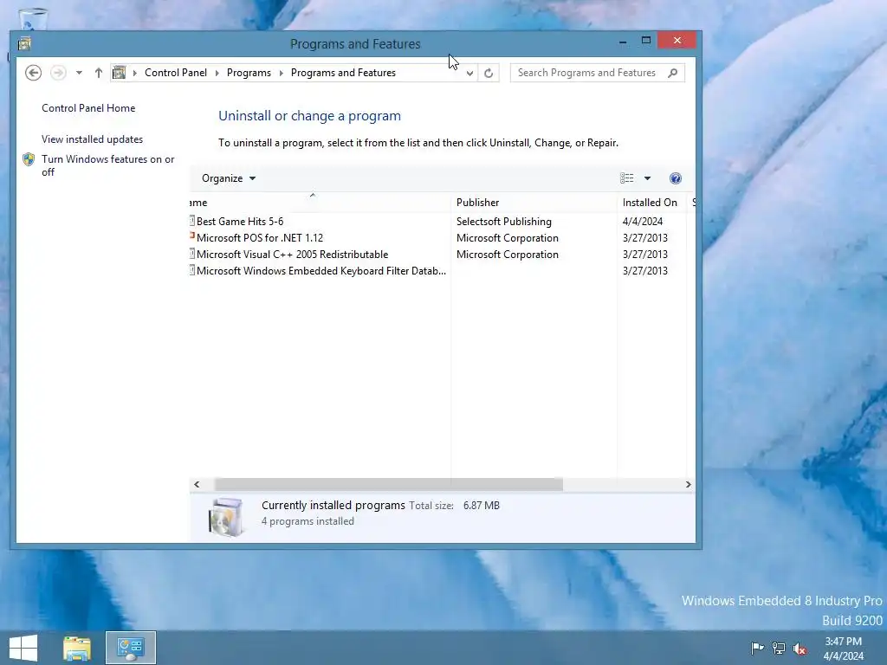Click the horizontal scrollbar thumb
887x665 pixels.
[389, 485]
